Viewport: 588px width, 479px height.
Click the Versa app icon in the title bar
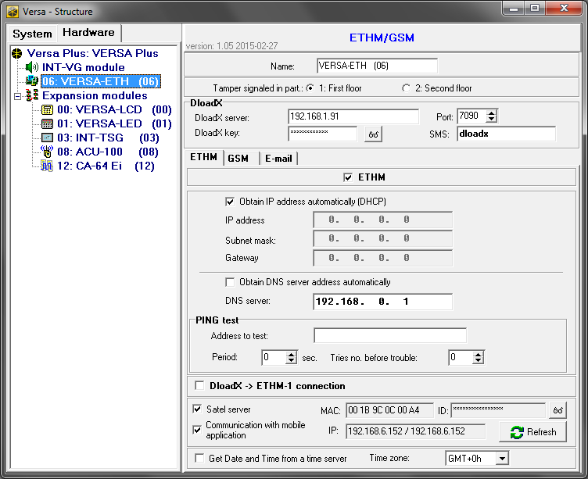click(x=13, y=12)
